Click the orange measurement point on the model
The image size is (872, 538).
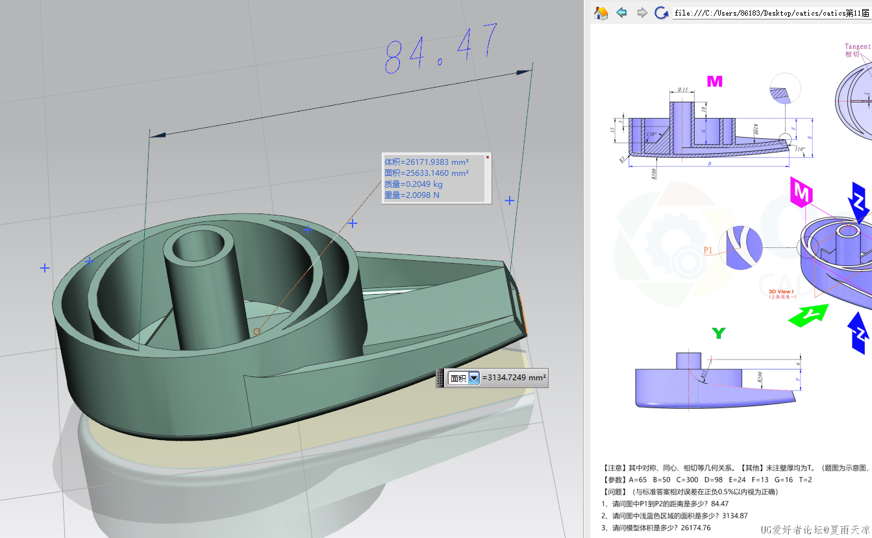[257, 332]
